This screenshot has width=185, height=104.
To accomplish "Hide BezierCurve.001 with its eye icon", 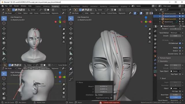I will (183, 14).
